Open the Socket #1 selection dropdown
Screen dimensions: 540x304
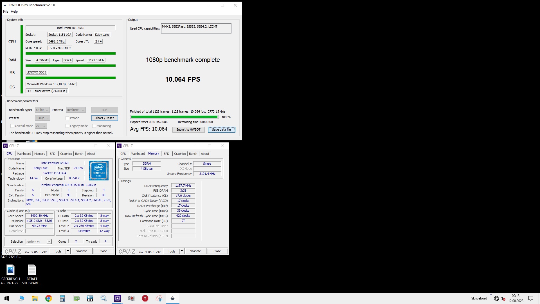coord(39,242)
